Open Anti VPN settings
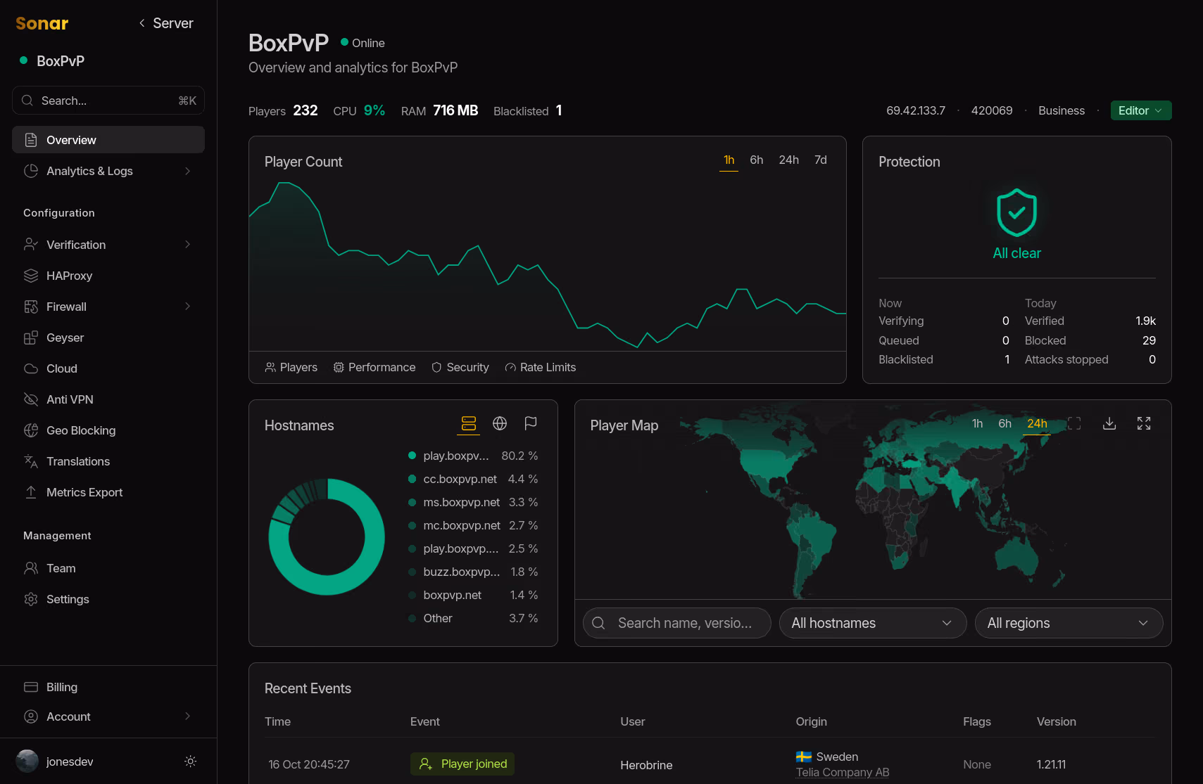 (108, 399)
